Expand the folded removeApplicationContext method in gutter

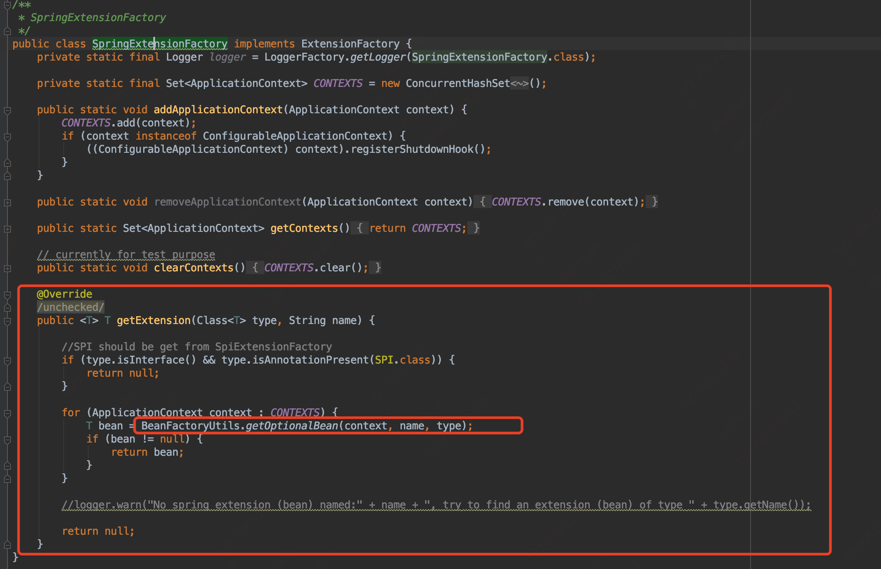(x=7, y=202)
